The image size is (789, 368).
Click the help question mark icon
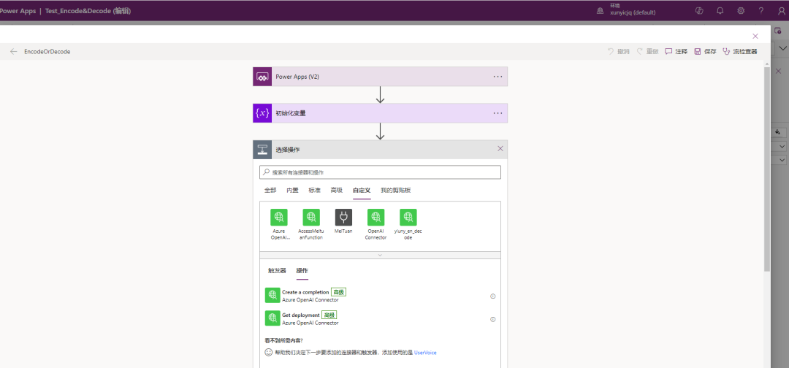[x=761, y=11]
